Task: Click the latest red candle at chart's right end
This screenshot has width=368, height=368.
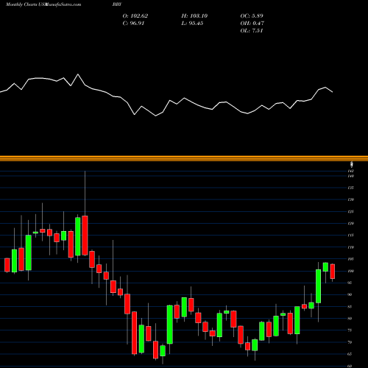Action: coord(333,272)
